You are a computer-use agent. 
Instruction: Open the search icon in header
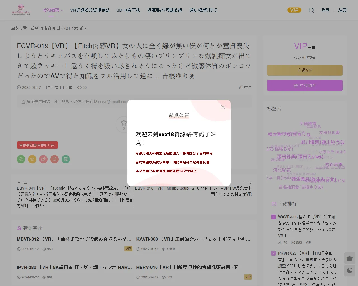pyautogui.click(x=311, y=10)
